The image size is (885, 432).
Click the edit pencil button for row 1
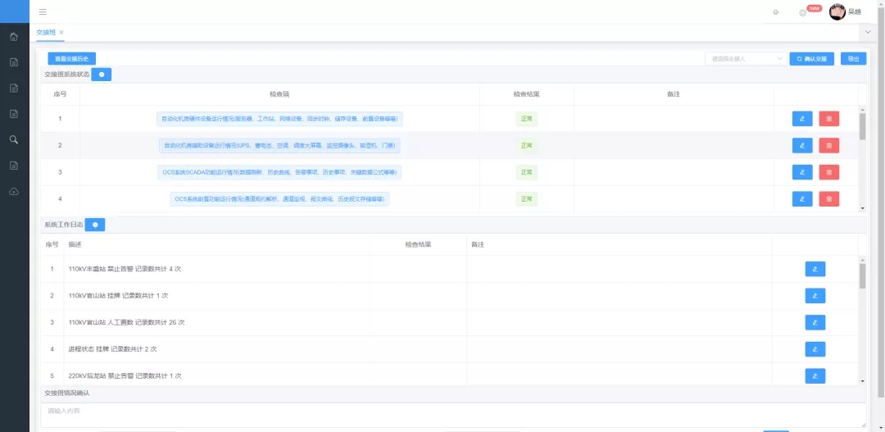(x=802, y=119)
